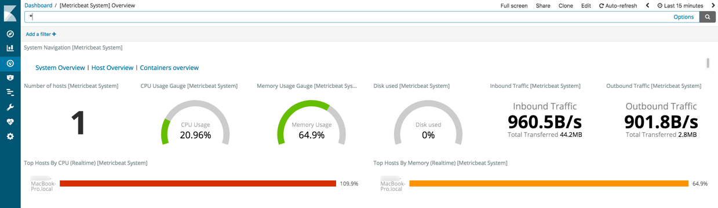Viewport: 718px width, 208px height.
Task: Click the Kibana logo at top-left
Action: click(10, 13)
